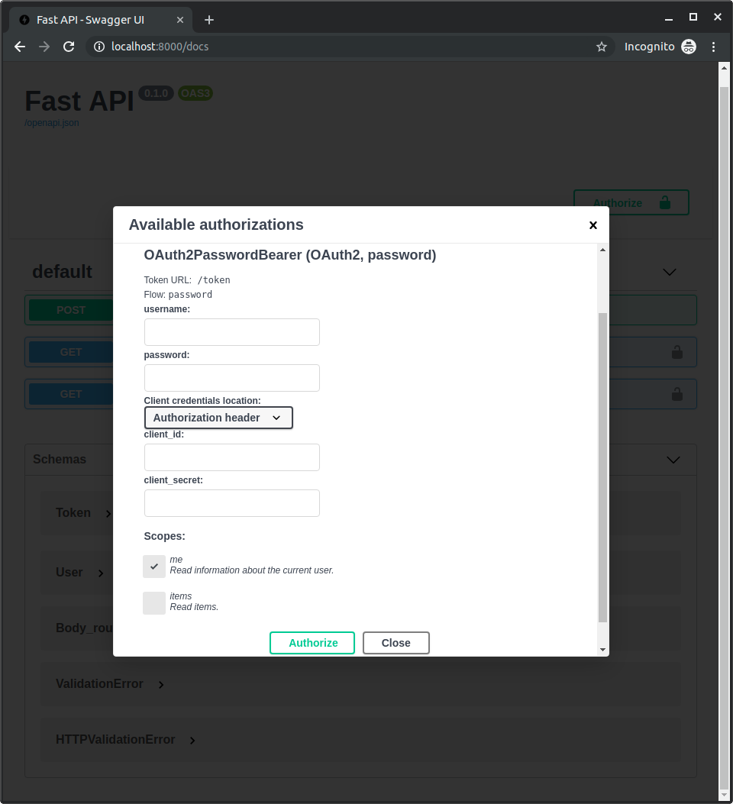Click the green Authorize button in the dialog
This screenshot has width=733, height=804.
pyautogui.click(x=312, y=643)
